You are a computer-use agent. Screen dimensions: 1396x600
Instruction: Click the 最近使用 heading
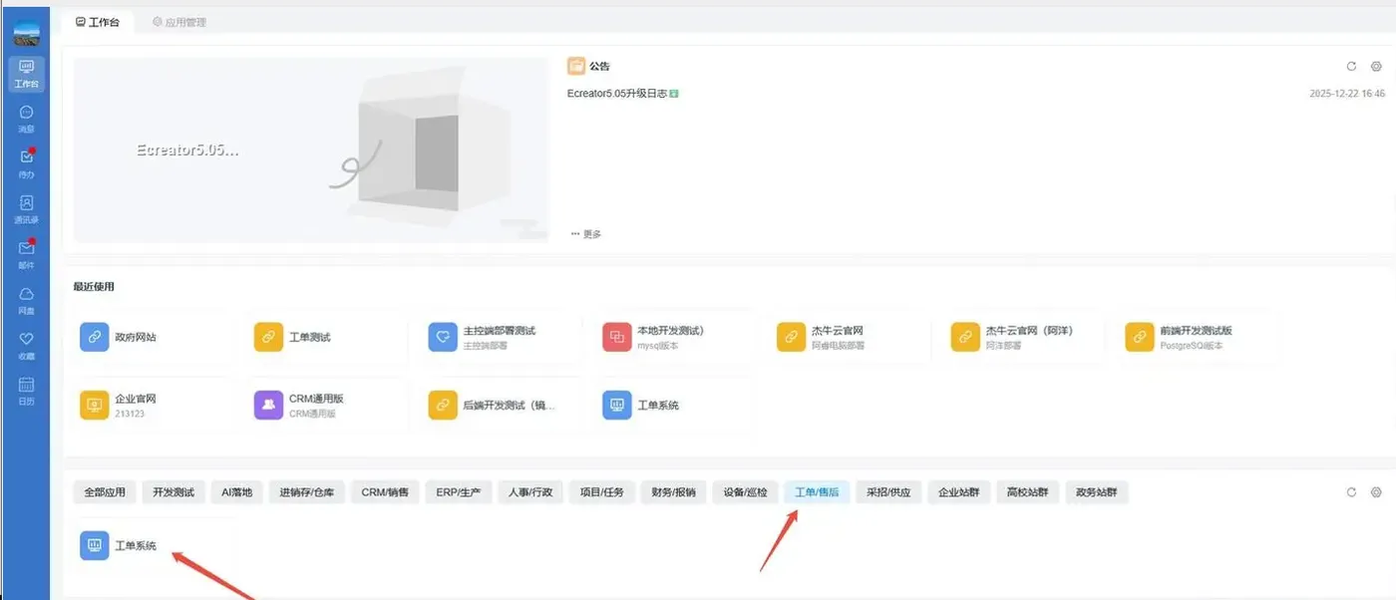pos(94,287)
